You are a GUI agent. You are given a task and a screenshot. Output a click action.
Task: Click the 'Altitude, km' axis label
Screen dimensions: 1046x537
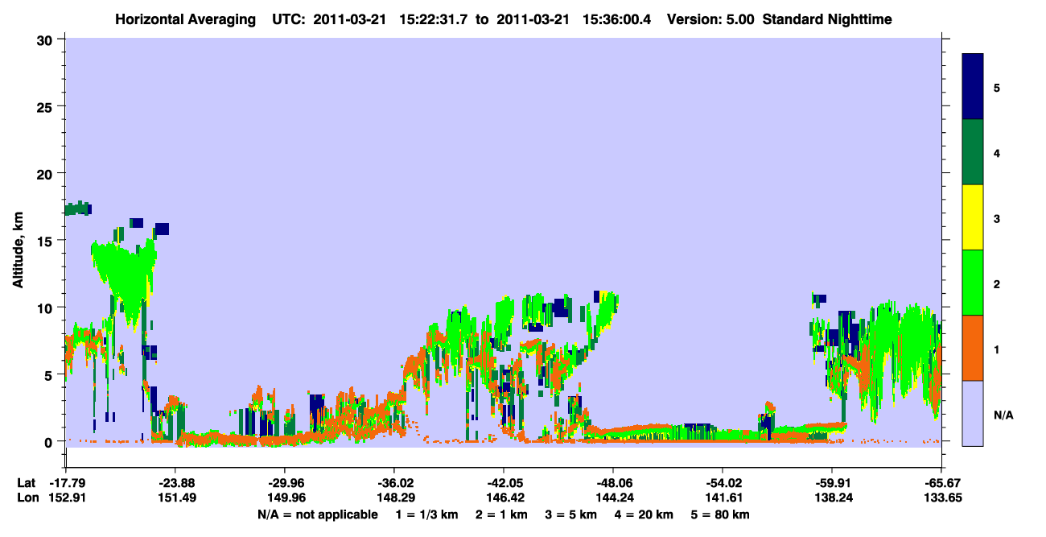click(x=17, y=252)
